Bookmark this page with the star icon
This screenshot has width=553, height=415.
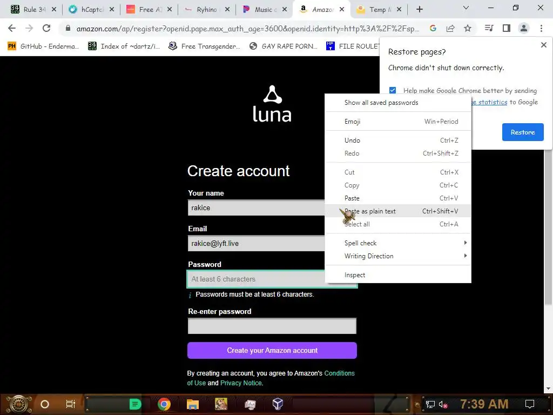click(468, 28)
